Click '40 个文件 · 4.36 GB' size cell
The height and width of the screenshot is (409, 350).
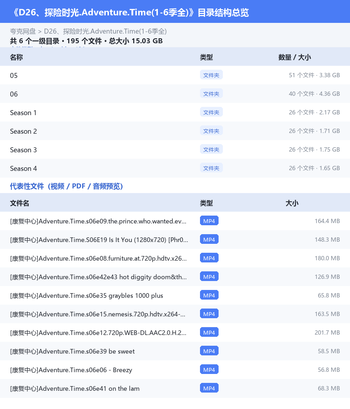click(314, 94)
